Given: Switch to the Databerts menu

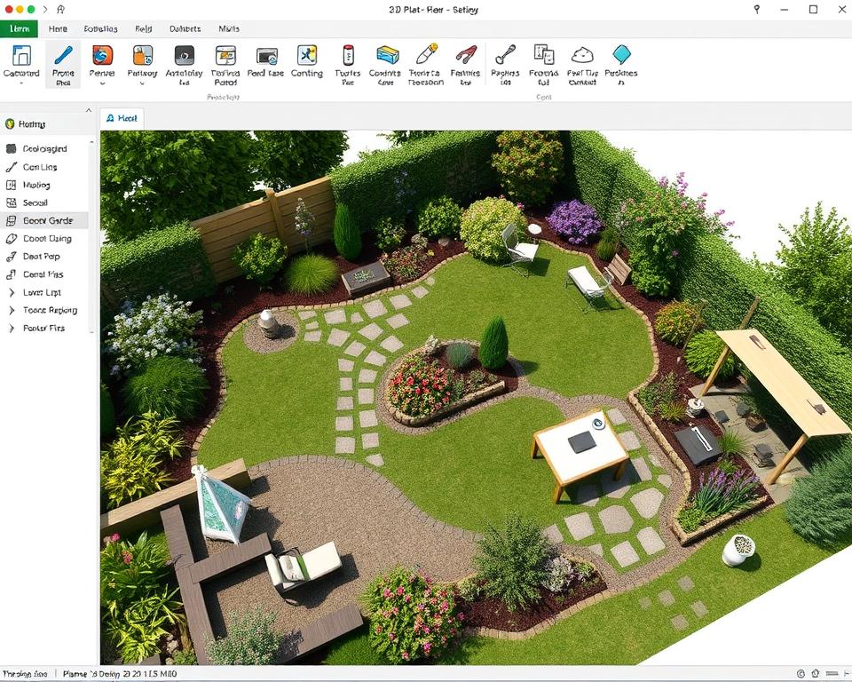Looking at the screenshot, I should (x=185, y=28).
